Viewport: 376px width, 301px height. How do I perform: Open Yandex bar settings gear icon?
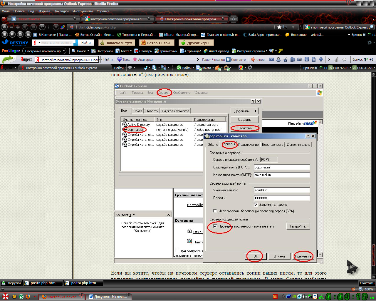(250, 68)
